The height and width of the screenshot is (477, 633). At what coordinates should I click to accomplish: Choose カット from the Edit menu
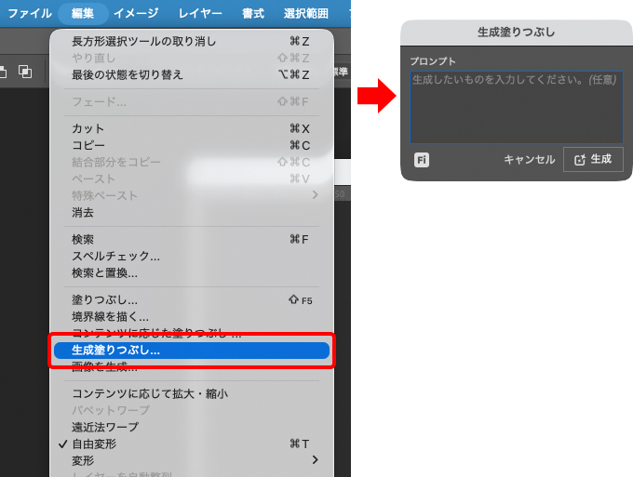(88, 128)
